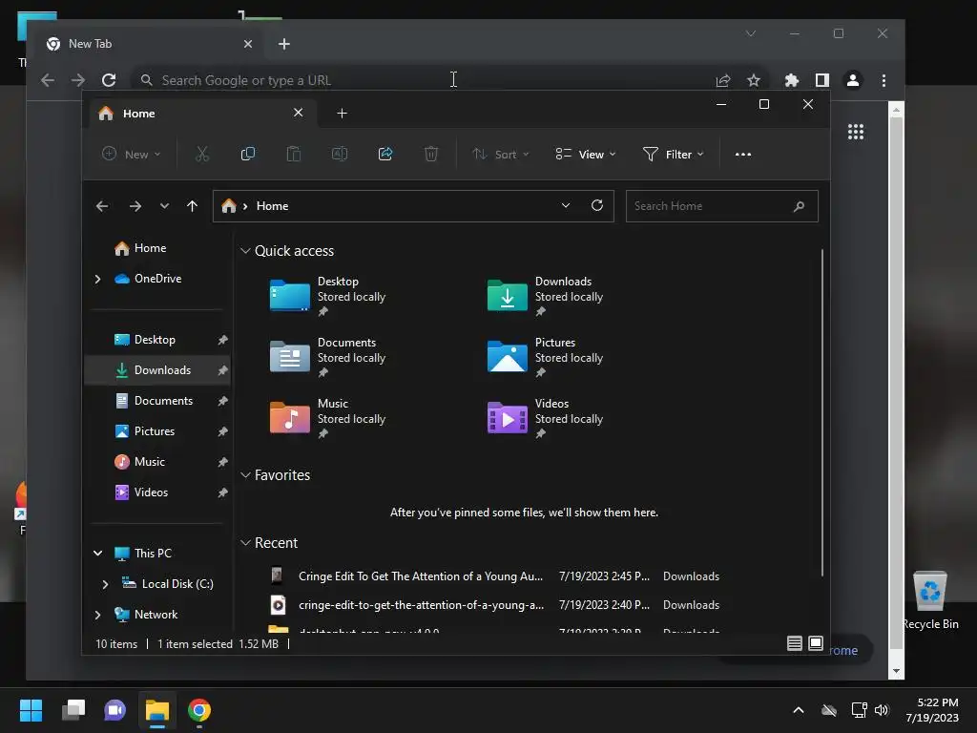Expand Network in navigation pane

pos(98,615)
